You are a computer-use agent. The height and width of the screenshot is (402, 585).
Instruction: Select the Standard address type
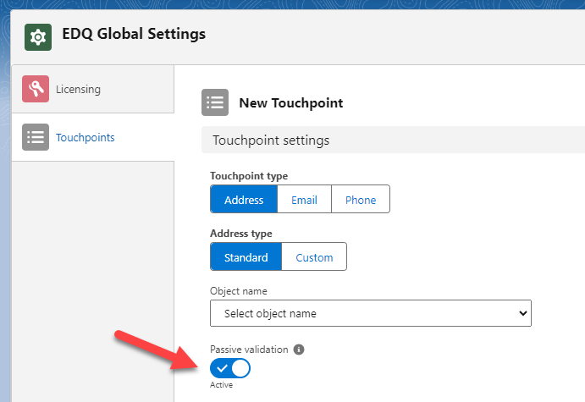click(x=246, y=257)
